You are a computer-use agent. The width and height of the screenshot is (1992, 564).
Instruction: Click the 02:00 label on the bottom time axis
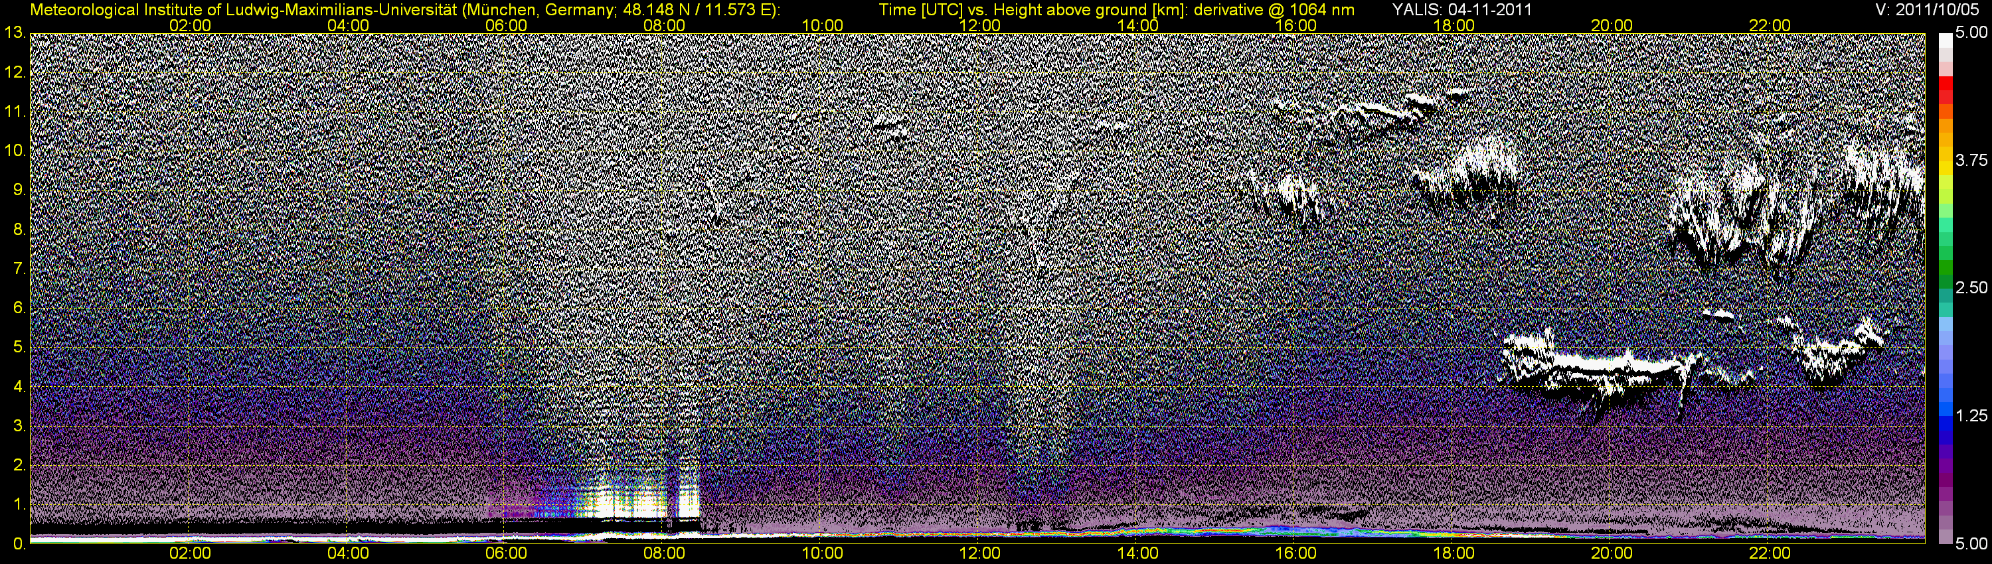190,553
